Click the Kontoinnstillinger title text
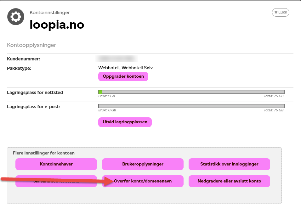 click(50, 13)
